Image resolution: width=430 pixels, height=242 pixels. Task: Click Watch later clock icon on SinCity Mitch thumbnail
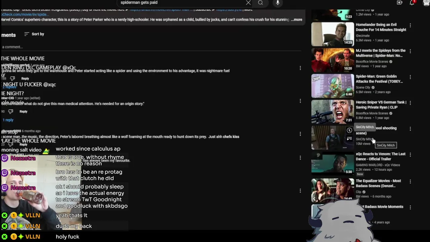click(x=349, y=130)
